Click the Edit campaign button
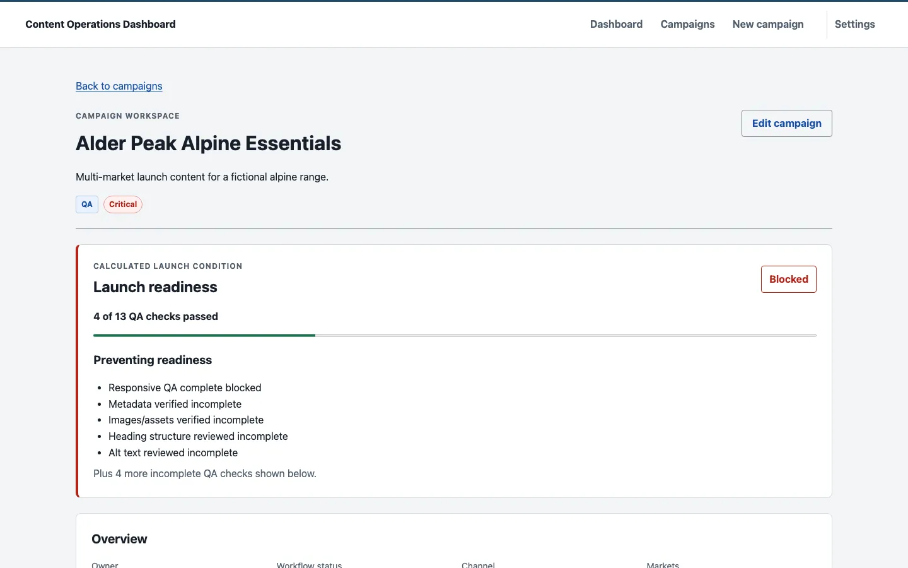Image resolution: width=908 pixels, height=568 pixels. [786, 123]
